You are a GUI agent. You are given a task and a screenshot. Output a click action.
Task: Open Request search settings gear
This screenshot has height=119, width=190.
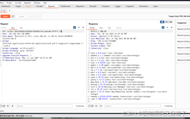tap(4, 106)
